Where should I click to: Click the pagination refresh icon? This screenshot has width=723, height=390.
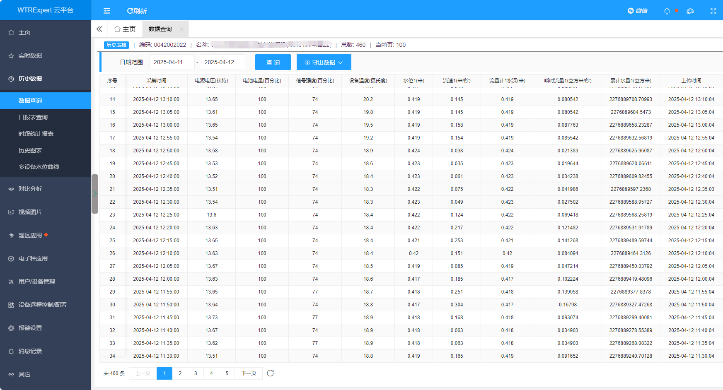[x=271, y=373]
